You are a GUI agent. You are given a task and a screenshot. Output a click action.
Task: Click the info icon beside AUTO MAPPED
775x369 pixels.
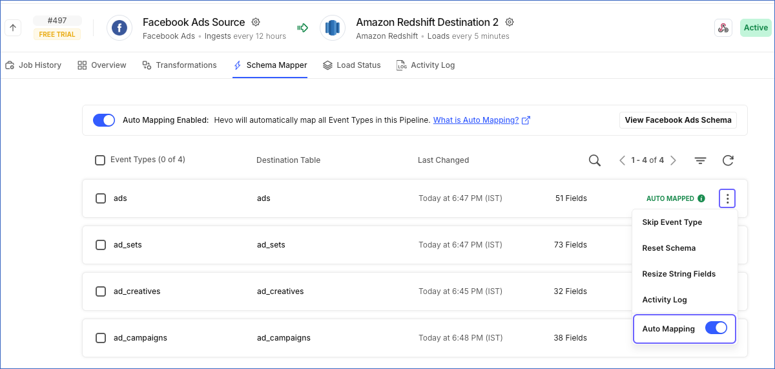click(701, 198)
